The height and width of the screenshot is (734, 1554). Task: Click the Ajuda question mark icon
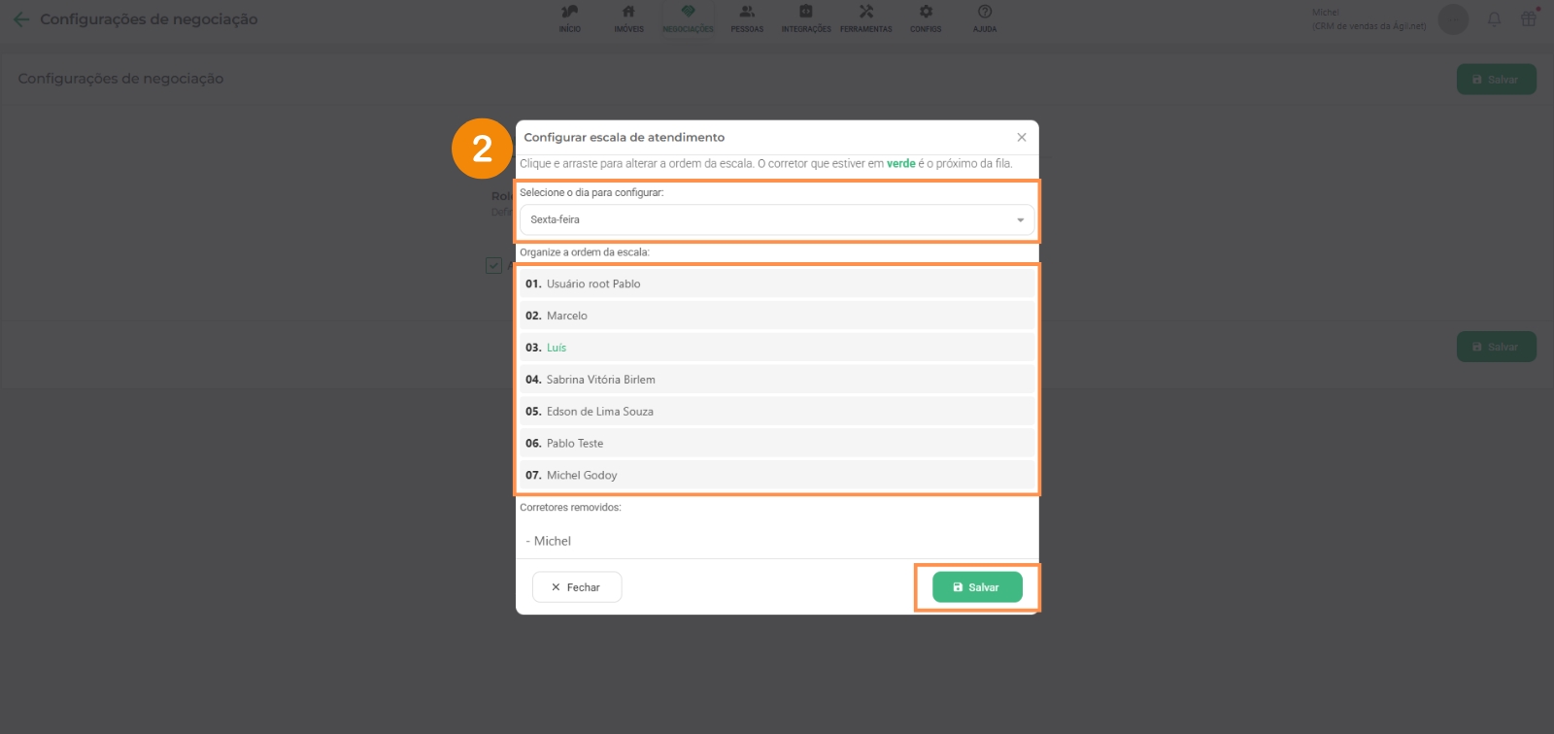985,13
